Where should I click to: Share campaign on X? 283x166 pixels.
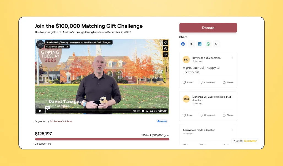pyautogui.click(x=191, y=44)
